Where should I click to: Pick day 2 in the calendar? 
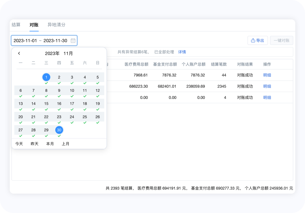[x=59, y=77]
